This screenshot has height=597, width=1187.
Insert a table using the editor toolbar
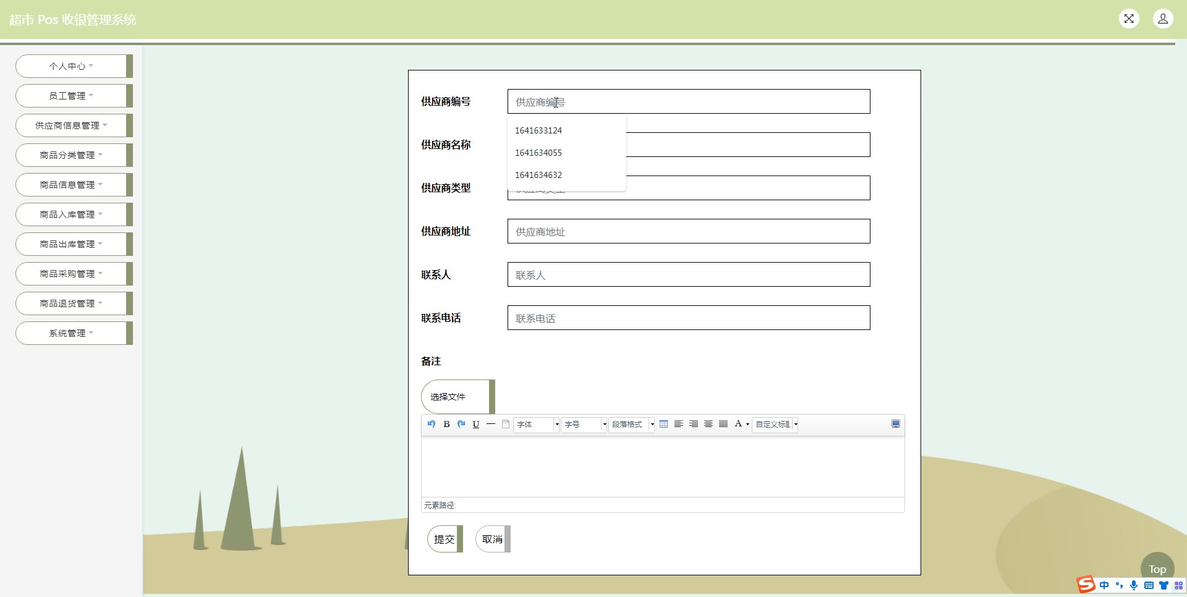click(664, 424)
